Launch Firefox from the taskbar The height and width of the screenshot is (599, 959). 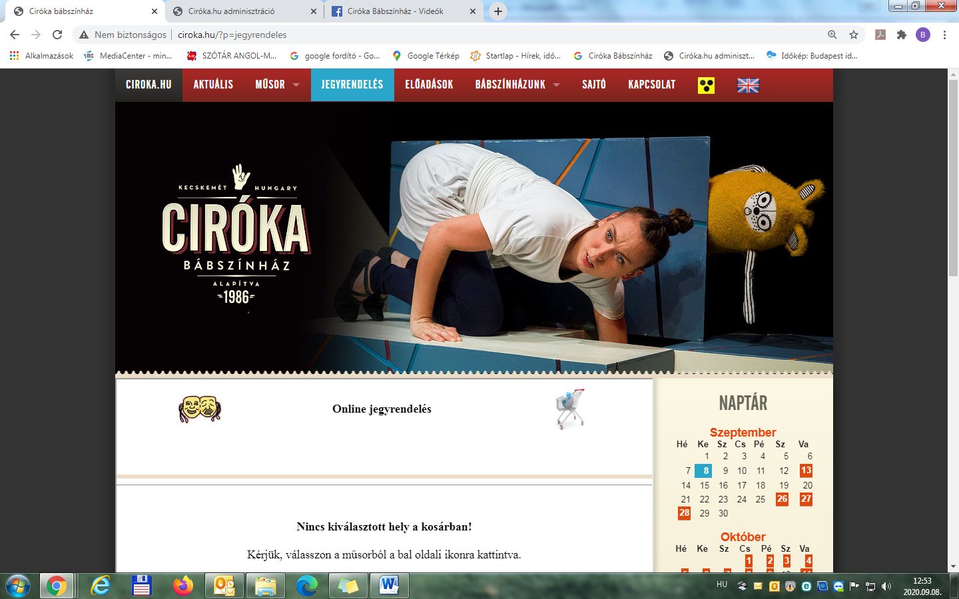(182, 586)
